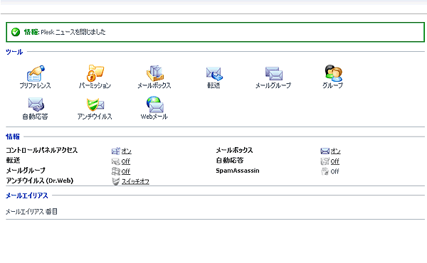Screen dimensions: 427x263
Task: Click the アンチウイルス label under shield
Action: (x=95, y=117)
